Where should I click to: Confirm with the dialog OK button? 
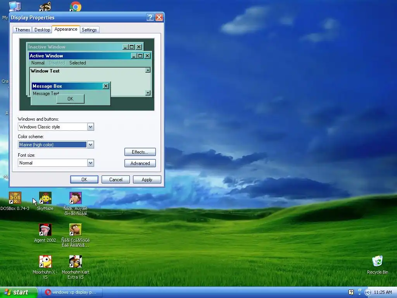coord(84,179)
